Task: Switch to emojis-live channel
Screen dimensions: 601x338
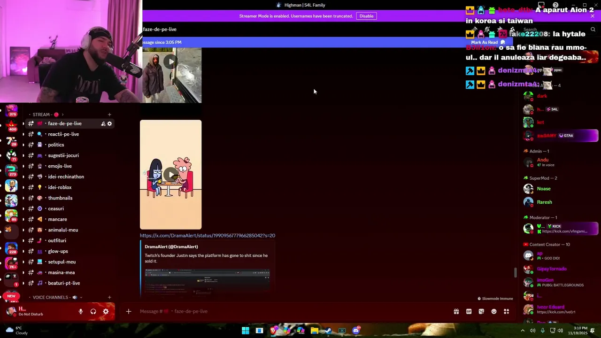Action: (69, 166)
